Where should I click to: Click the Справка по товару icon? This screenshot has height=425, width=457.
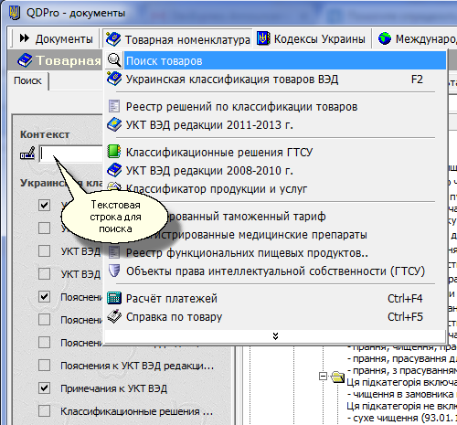[x=114, y=316]
